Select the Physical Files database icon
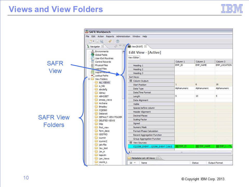 pyautogui.click(x=93, y=65)
